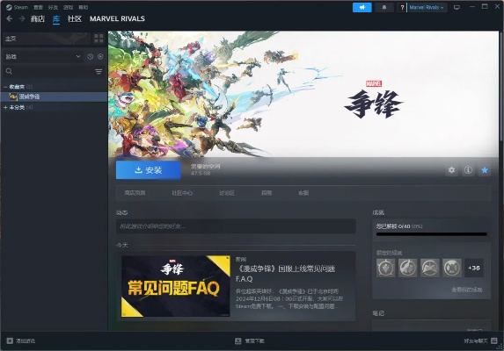
Task: Click the question mark avatar
Action: pyautogui.click(x=402, y=7)
